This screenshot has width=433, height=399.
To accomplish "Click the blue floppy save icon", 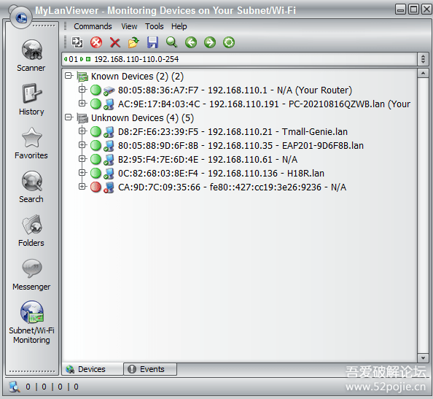I will pos(152,42).
